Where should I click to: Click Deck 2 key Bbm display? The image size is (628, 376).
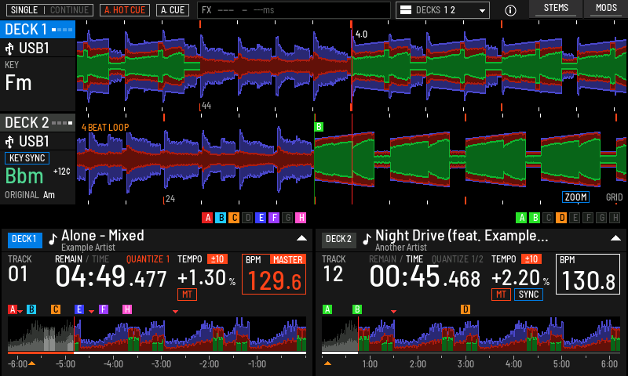coord(24,175)
